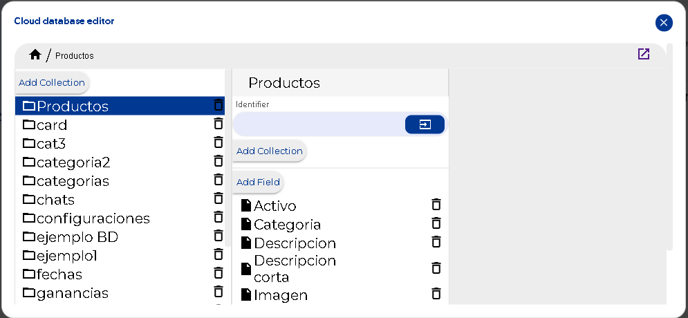This screenshot has width=688, height=318.
Task: Click the Add Field button
Action: point(258,182)
